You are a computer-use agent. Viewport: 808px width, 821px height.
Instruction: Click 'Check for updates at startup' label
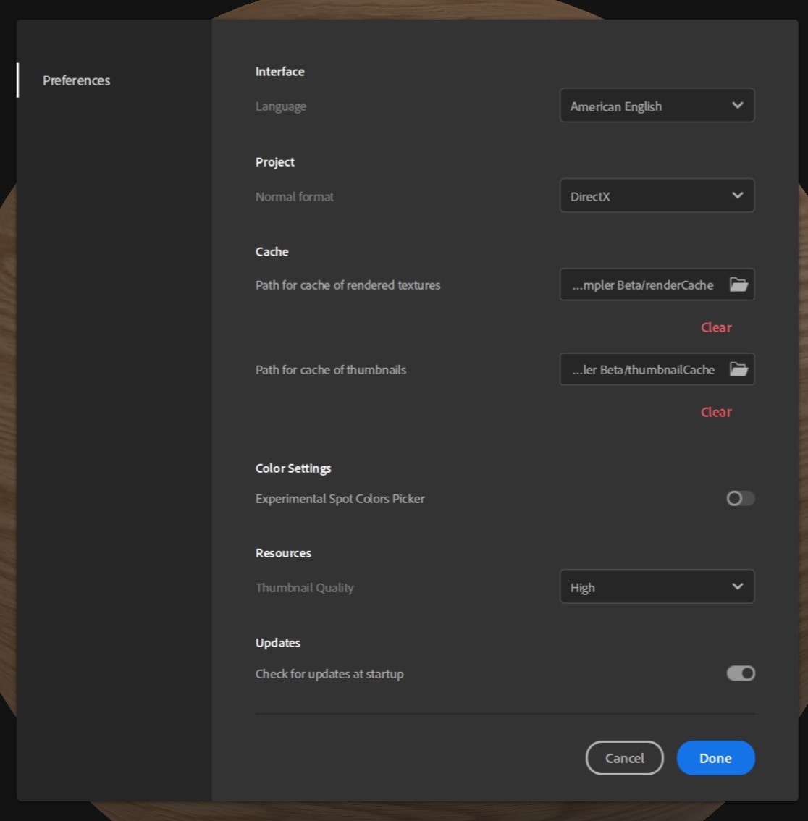pos(329,673)
